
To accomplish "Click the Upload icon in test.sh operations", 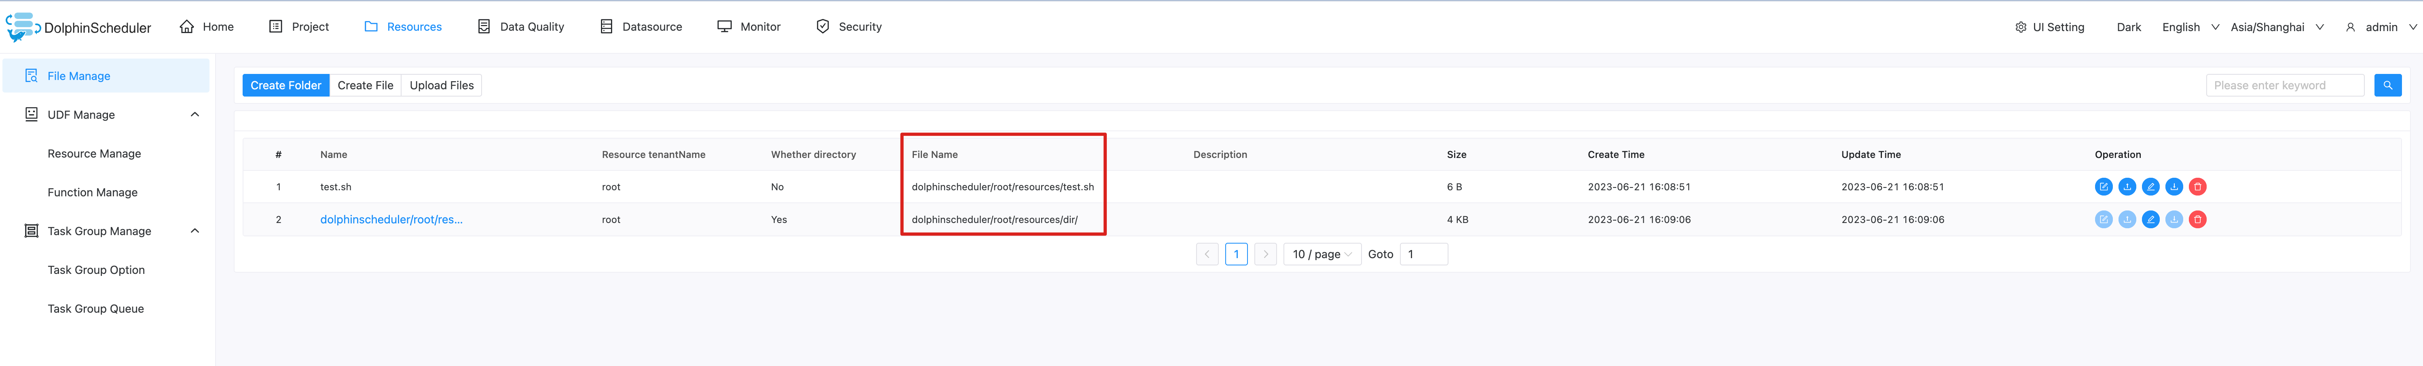I will coord(2128,186).
